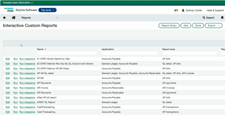This screenshot has width=225, height=115.
Task: Open Sydney Cohen user menu
Action: 192,10
